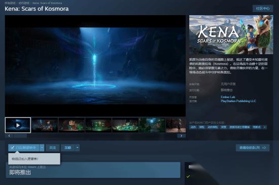Viewport: 279px width, 185px height.
Task: Click the 查看您的队列 queue button
Action: tap(253, 148)
